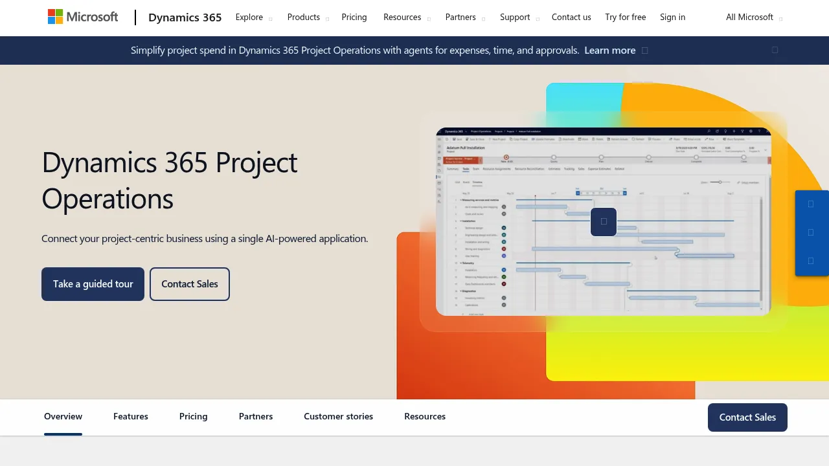Select the Pricing tab in lower bar
This screenshot has height=466, width=829.
coord(194,417)
